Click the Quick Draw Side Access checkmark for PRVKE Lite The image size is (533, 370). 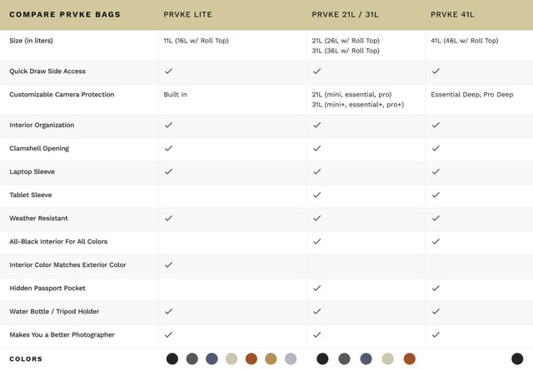(168, 72)
